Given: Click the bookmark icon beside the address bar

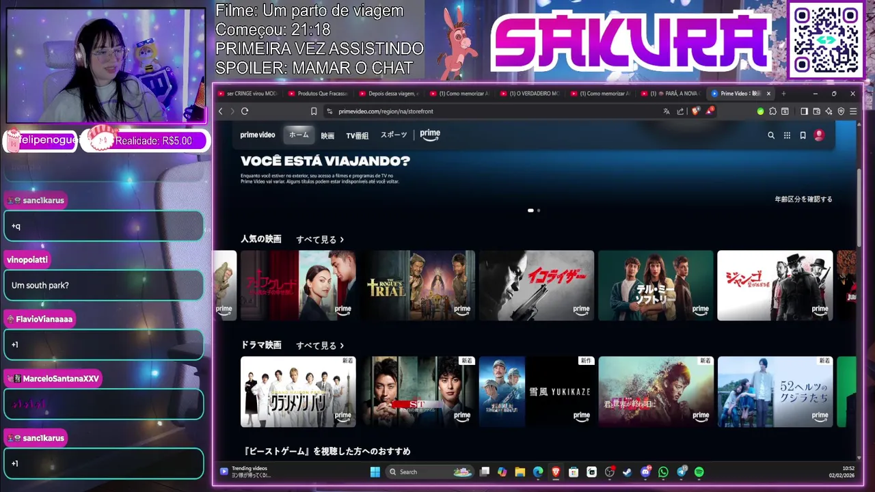Looking at the screenshot, I should point(314,111).
